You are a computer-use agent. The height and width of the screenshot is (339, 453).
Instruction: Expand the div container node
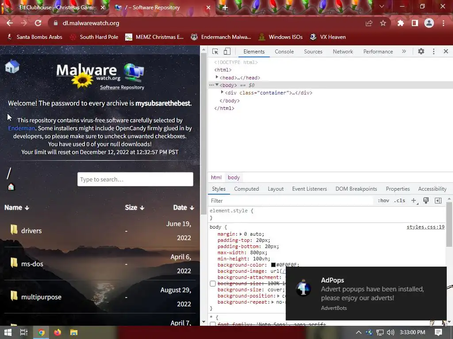coord(222,92)
